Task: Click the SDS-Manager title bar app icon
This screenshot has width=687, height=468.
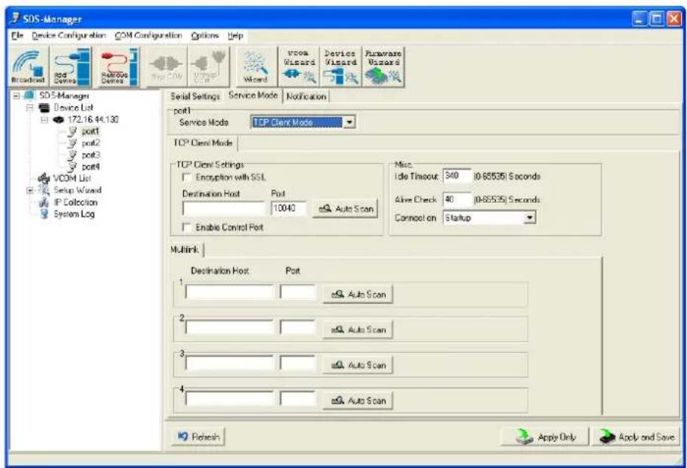Action: point(15,18)
